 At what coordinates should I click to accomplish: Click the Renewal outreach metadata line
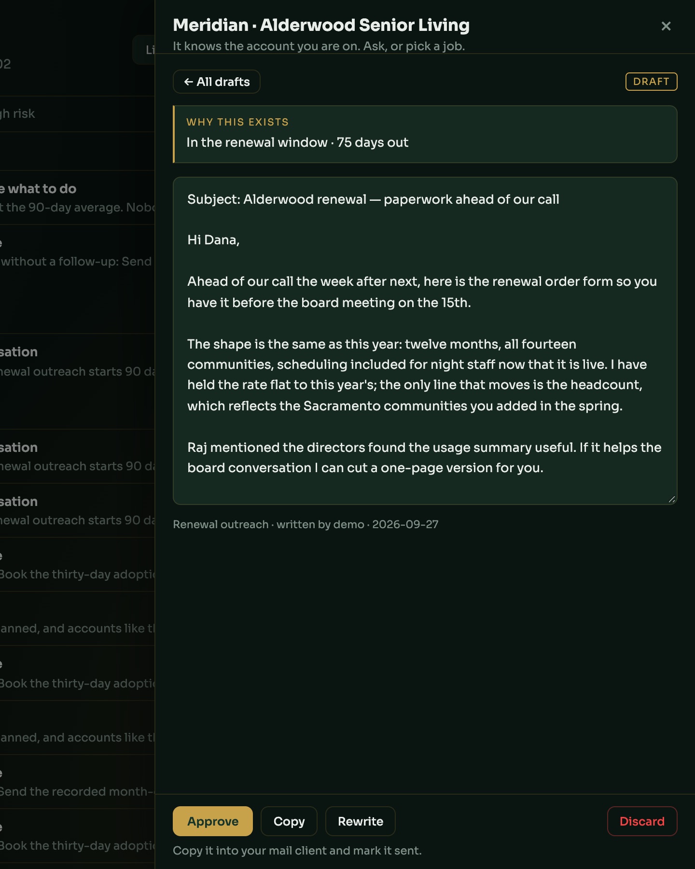coord(306,524)
